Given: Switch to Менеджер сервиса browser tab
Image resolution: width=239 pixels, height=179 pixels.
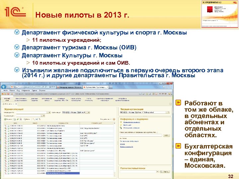Looking at the screenshot, I should (x=69, y=88).
